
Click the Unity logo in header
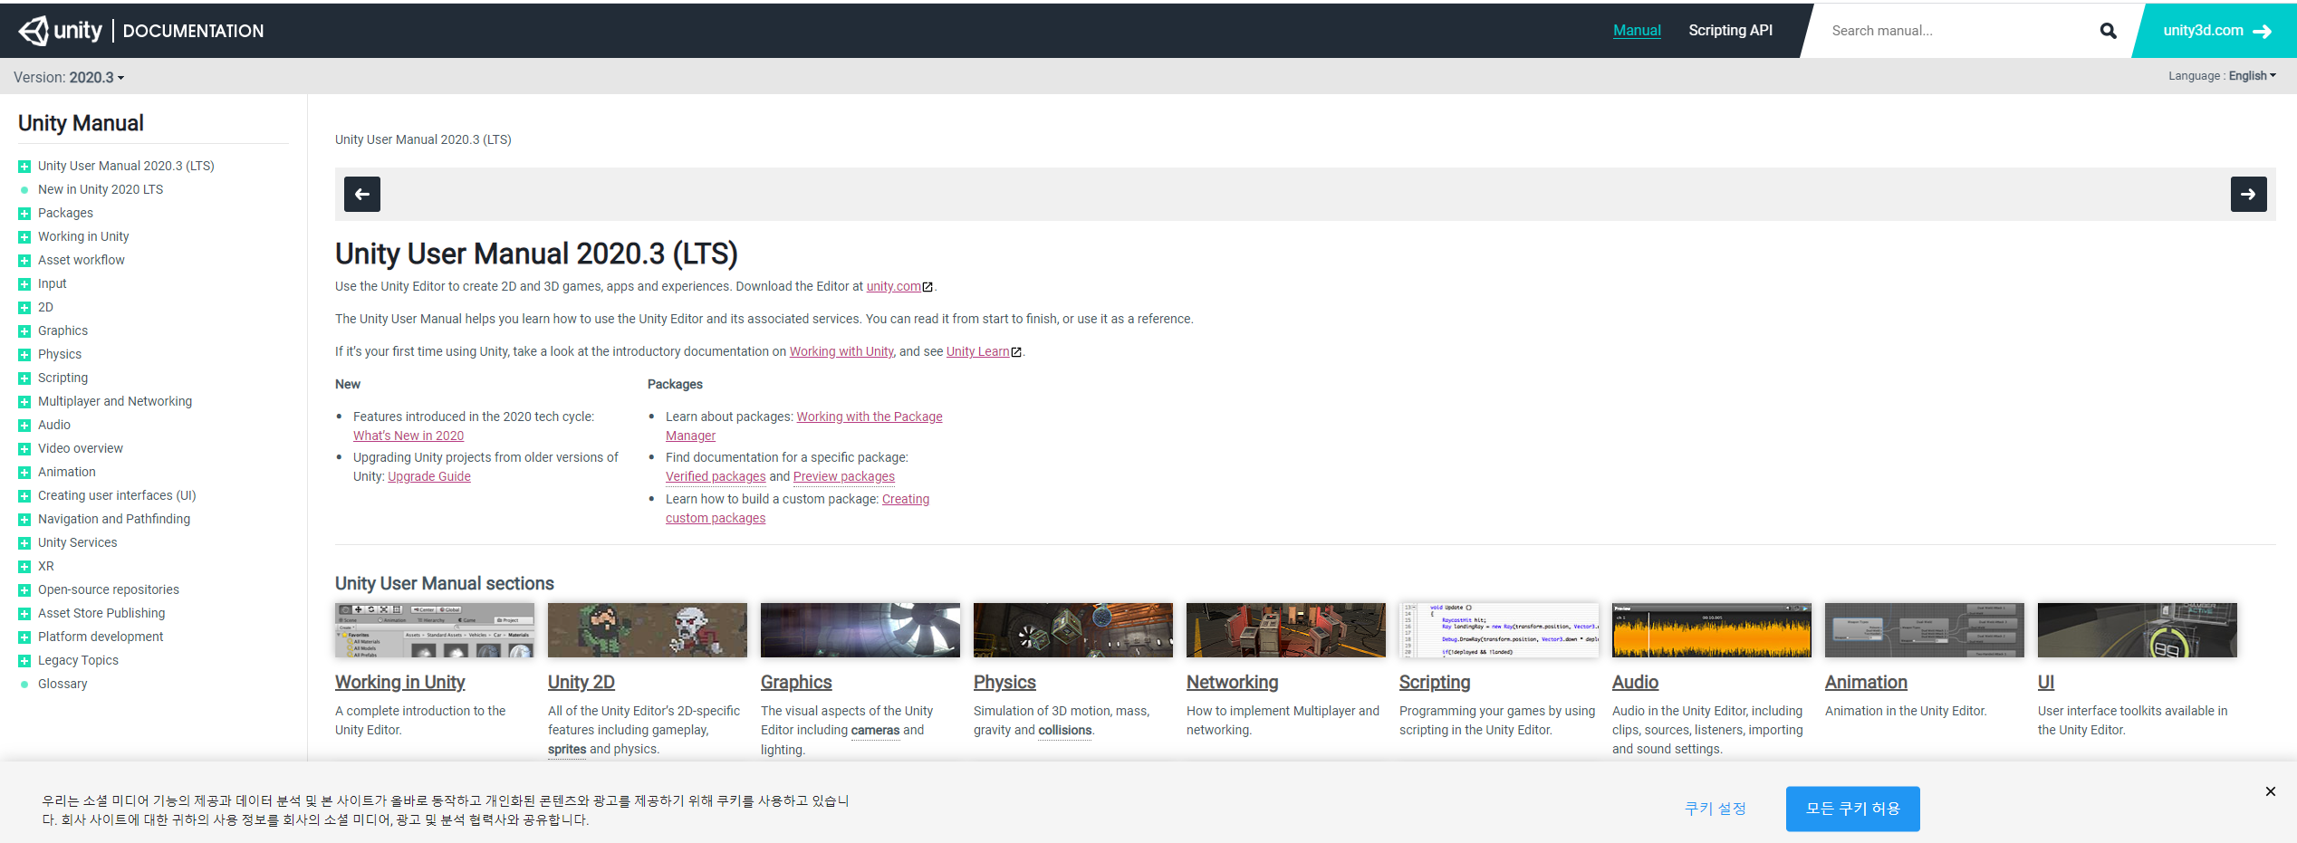point(60,31)
